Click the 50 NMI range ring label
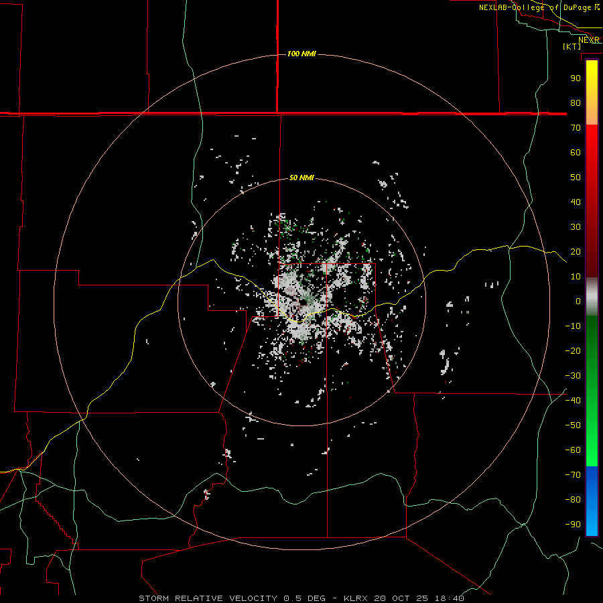This screenshot has height=603, width=603. coord(301,178)
